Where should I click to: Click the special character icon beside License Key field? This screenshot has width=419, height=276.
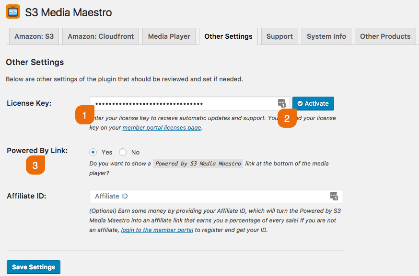[282, 103]
